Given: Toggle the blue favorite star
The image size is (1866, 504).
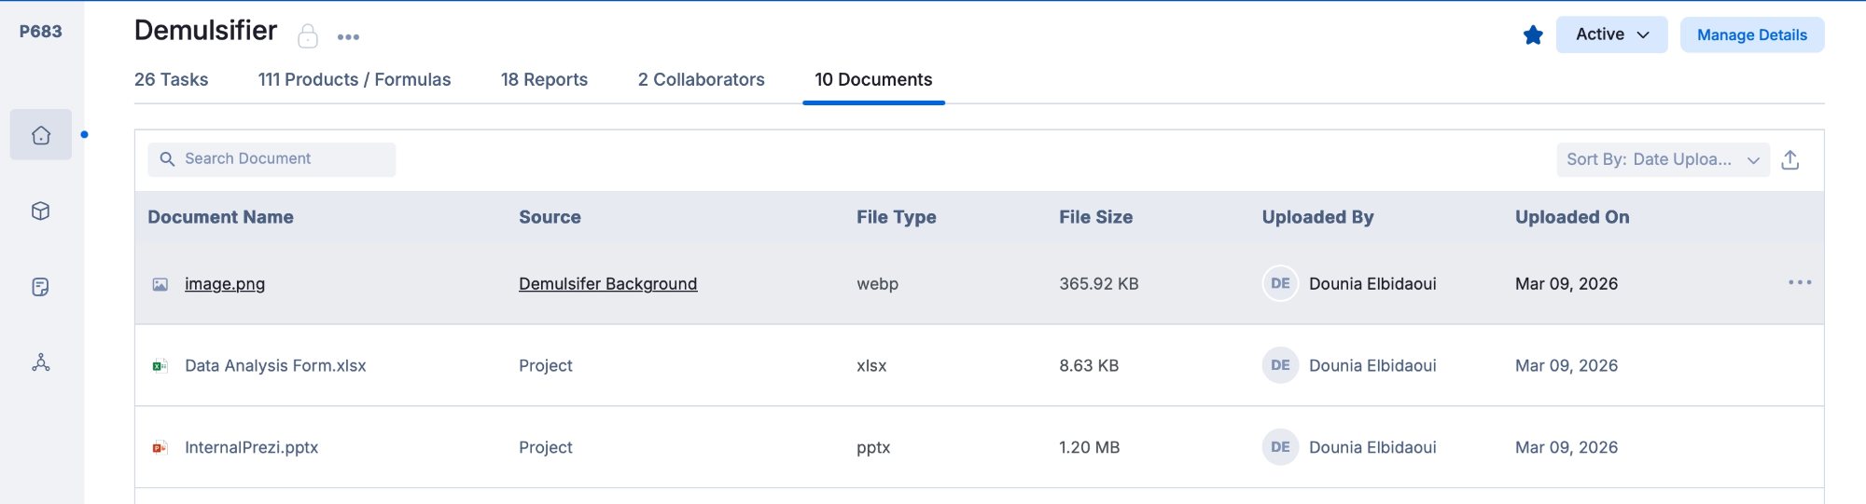Looking at the screenshot, I should tap(1533, 35).
